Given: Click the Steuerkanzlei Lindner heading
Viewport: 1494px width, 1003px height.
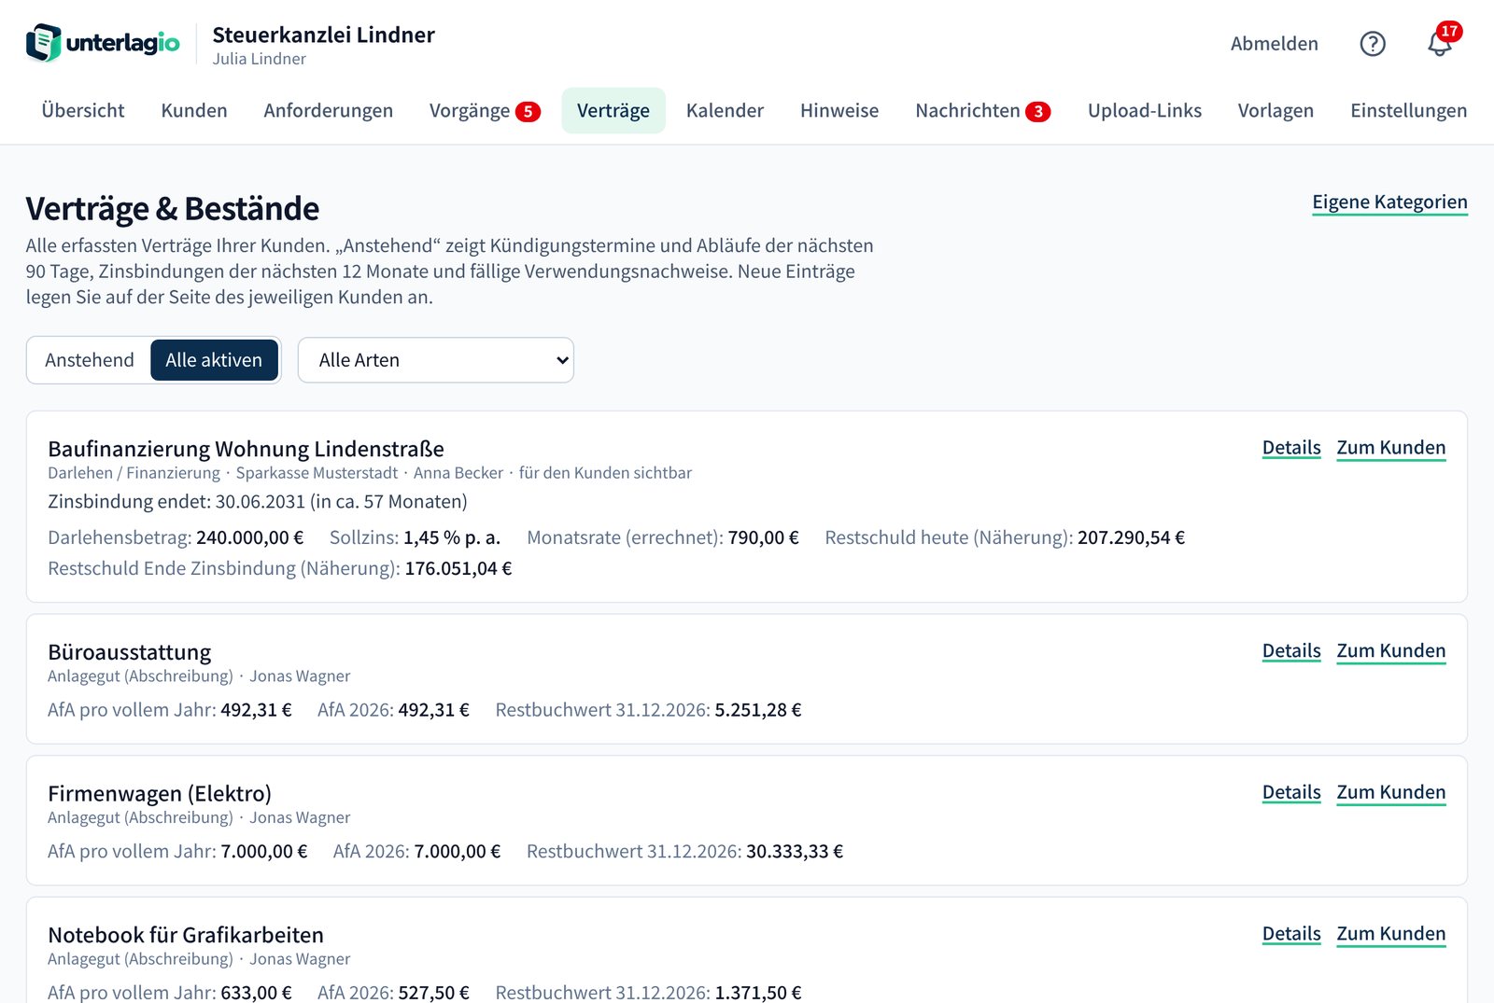Looking at the screenshot, I should coord(323,35).
